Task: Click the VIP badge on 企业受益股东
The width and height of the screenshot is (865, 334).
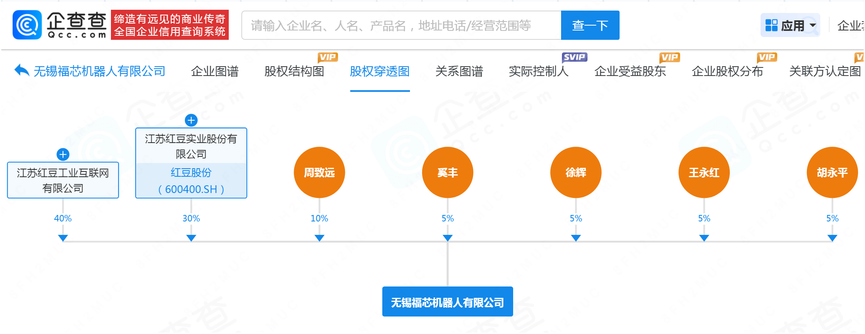Action: 670,57
